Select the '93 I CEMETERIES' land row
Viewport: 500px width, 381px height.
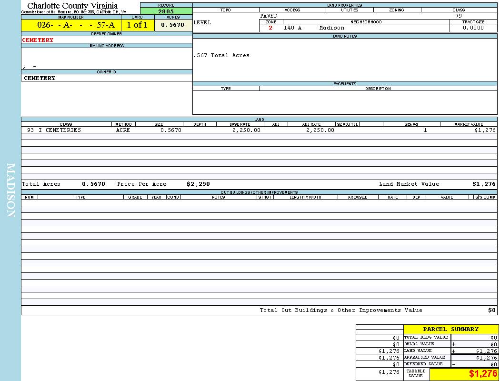click(54, 130)
